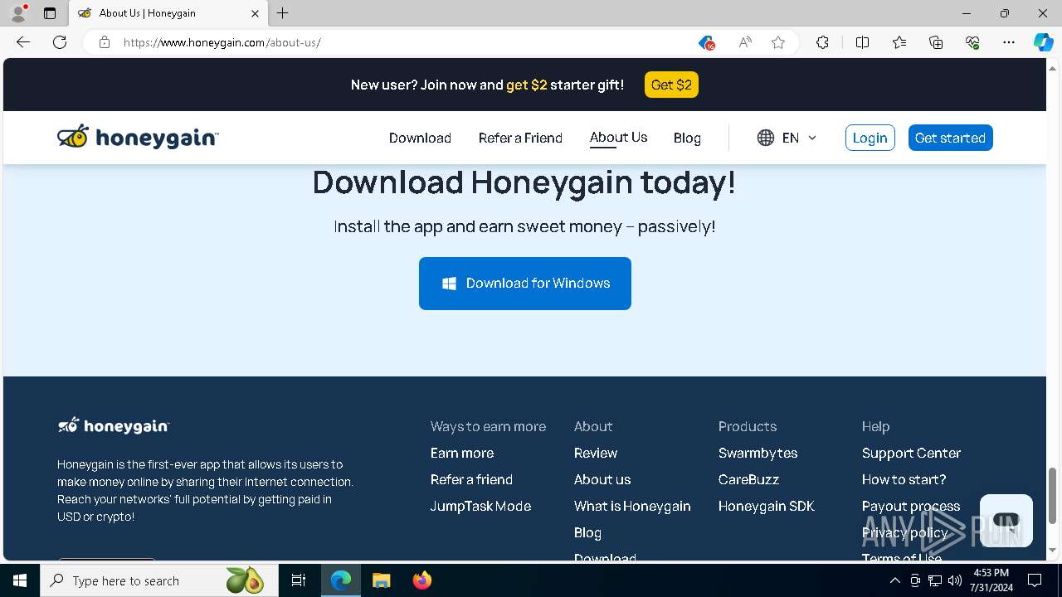
Task: Open Refer a Friend nav item
Action: pyautogui.click(x=520, y=138)
